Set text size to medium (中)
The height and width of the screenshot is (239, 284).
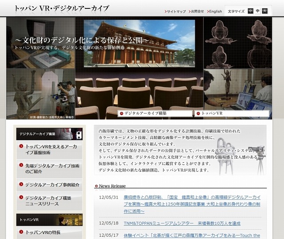coord(257,11)
